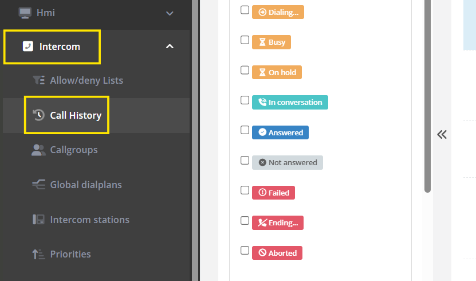Click the Priorities sort icon

tap(38, 254)
